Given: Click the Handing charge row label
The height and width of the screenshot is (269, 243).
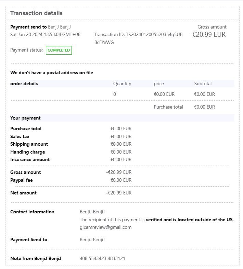Looking at the screenshot, I should click(27, 152).
